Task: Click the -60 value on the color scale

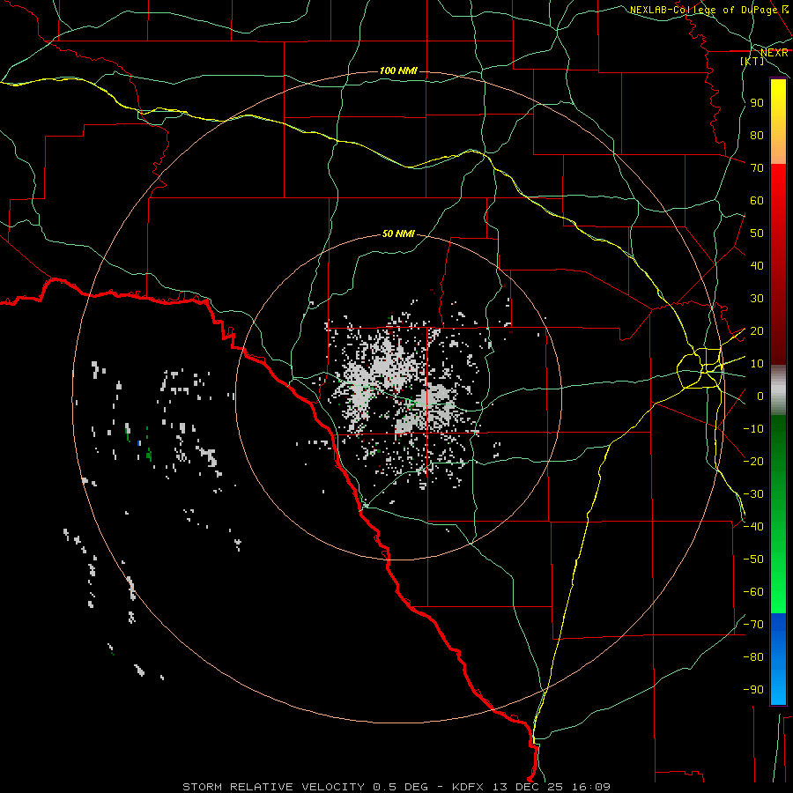Action: 753,592
